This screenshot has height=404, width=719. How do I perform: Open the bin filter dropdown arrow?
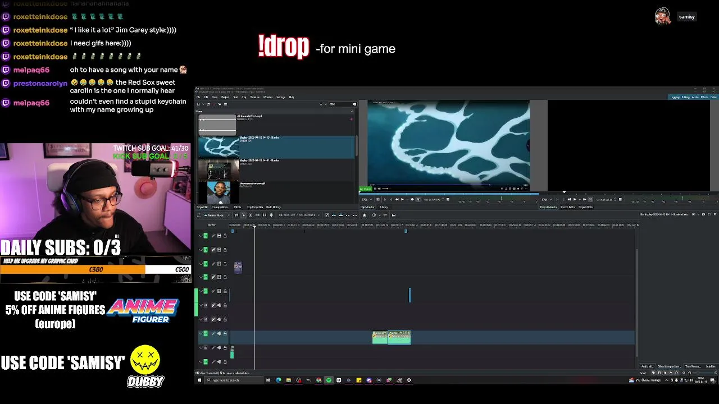tap(326, 104)
